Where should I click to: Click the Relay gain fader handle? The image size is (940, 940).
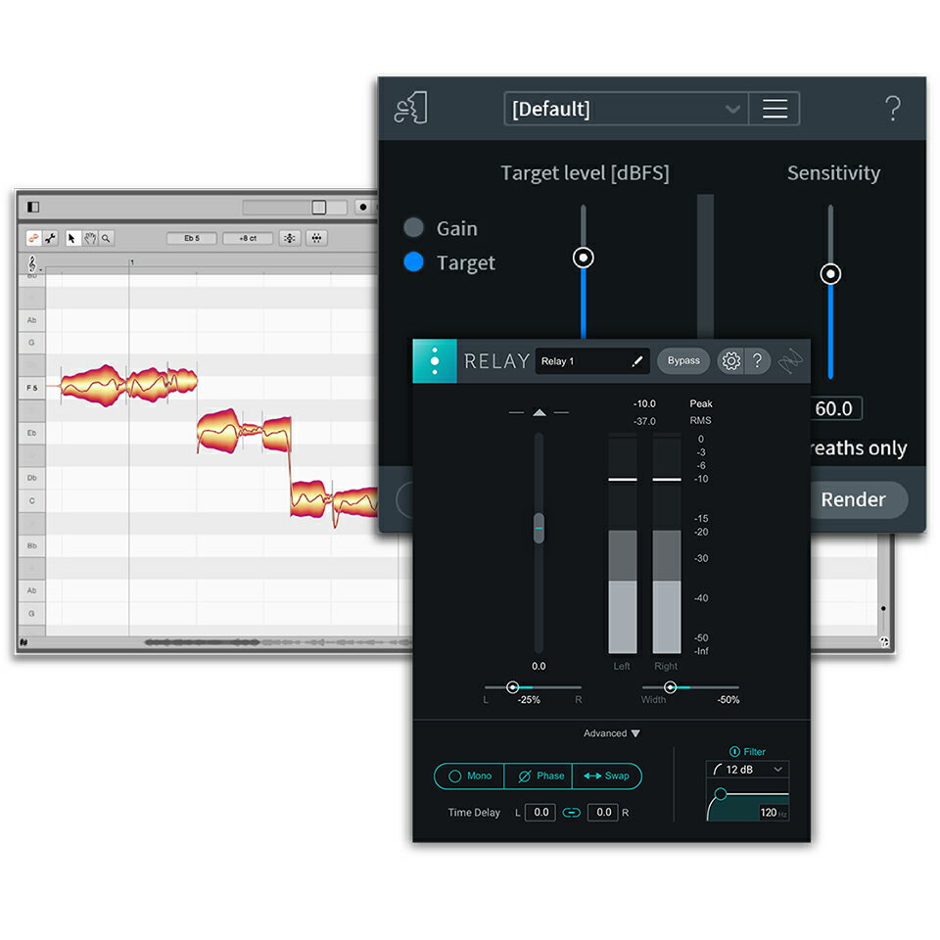click(539, 528)
